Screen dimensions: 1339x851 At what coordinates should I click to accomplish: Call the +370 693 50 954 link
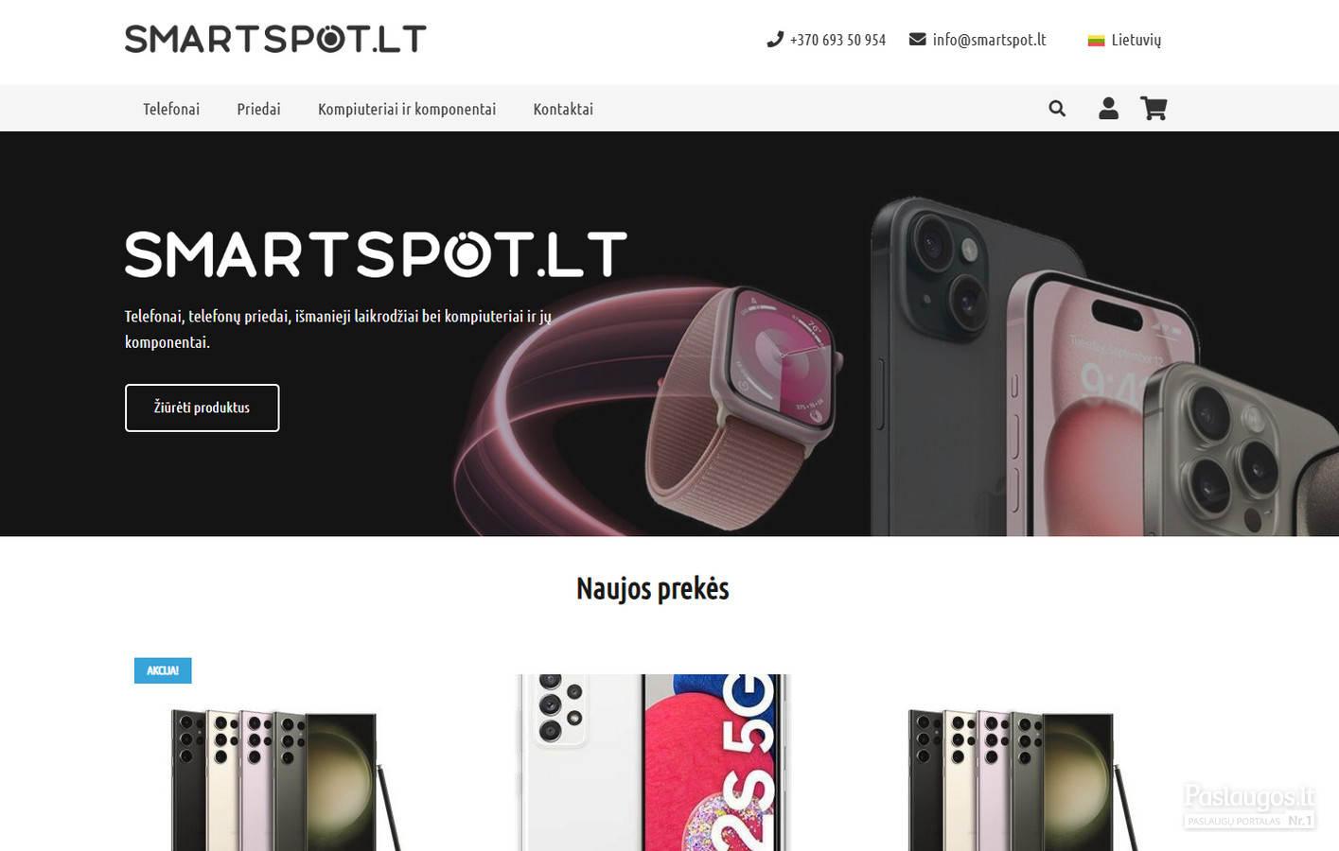pyautogui.click(x=837, y=40)
